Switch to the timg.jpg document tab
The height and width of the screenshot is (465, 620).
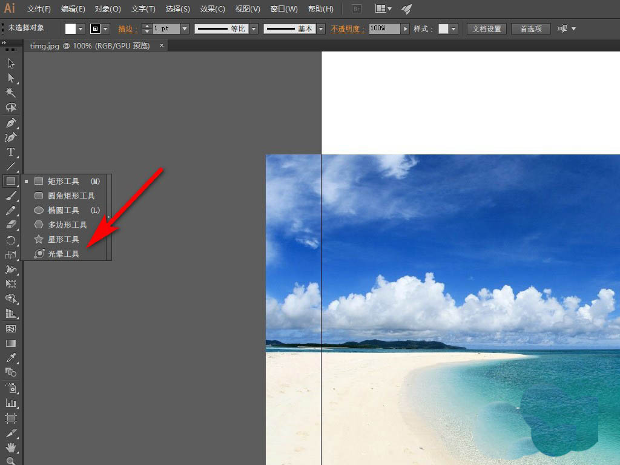(x=90, y=46)
